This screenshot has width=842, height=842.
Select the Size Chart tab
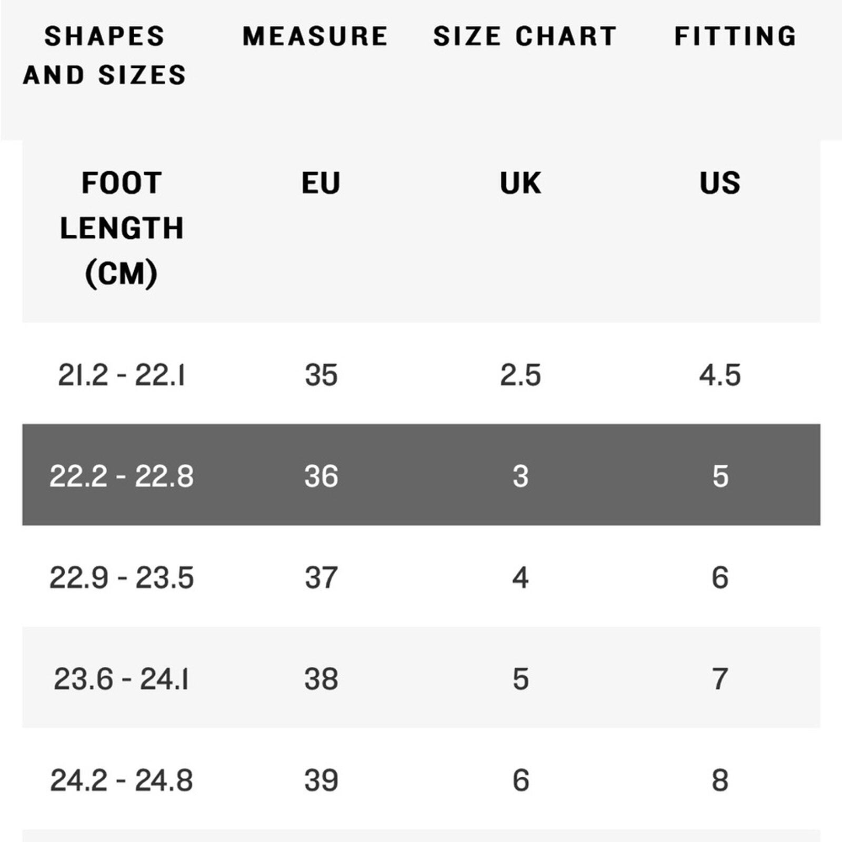[525, 36]
